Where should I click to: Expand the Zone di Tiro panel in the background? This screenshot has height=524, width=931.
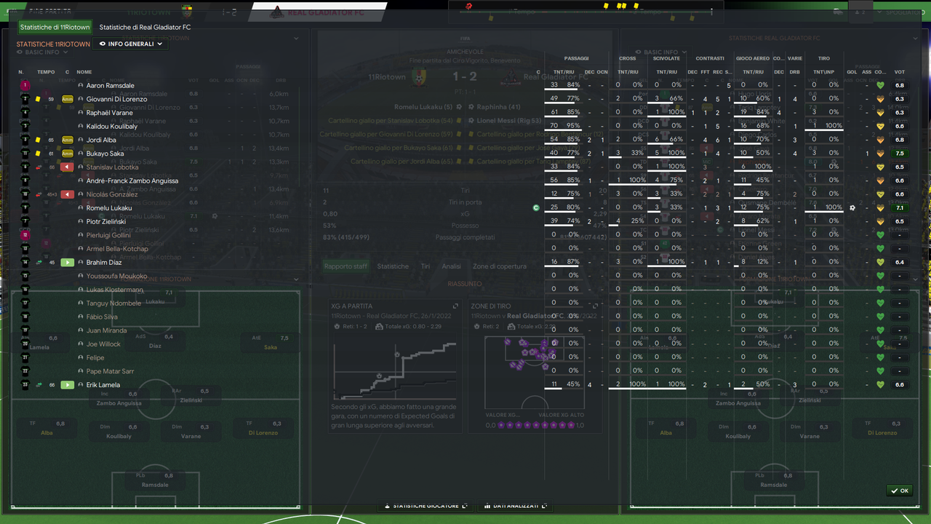tap(595, 306)
